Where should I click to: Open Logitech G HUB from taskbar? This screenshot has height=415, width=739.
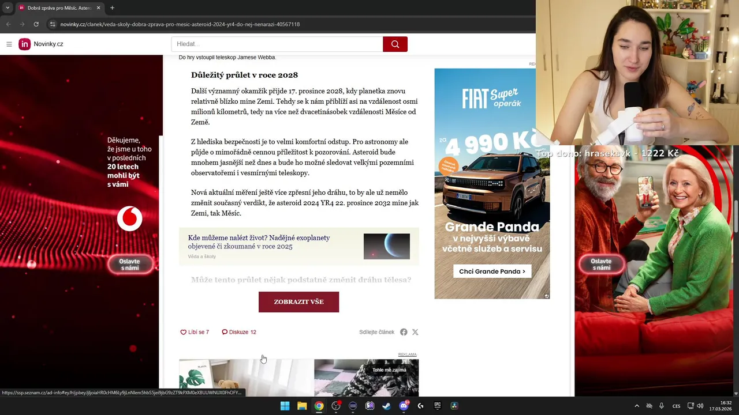point(420,406)
